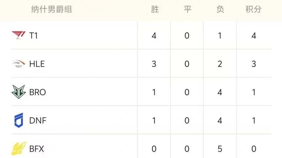
Task: Click BFX's losses value of 5
Action: pyautogui.click(x=220, y=149)
